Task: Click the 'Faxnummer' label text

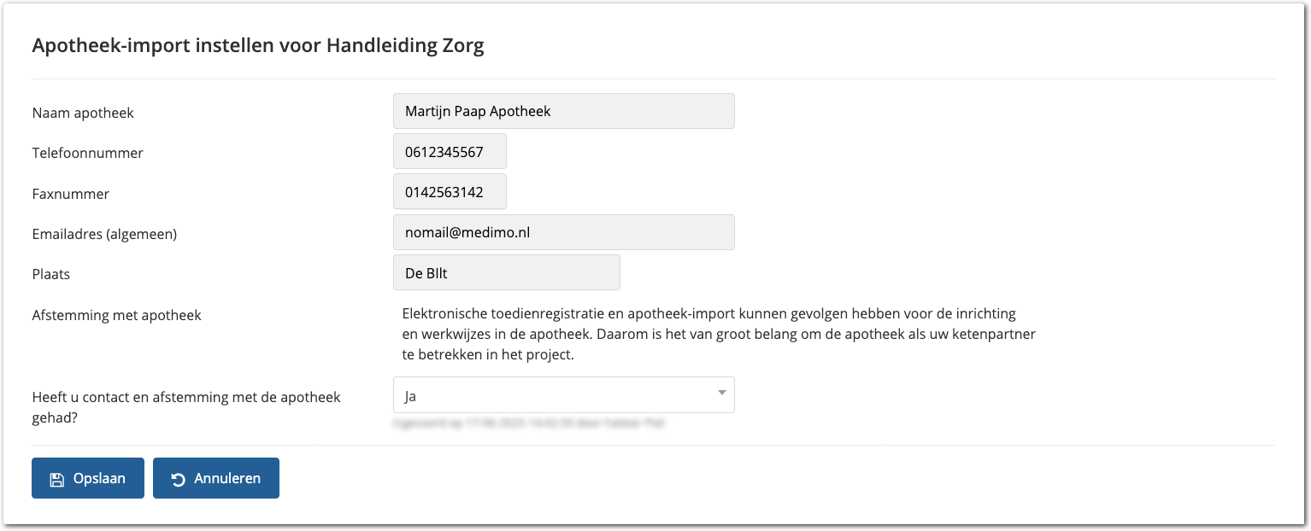Action: pyautogui.click(x=71, y=195)
